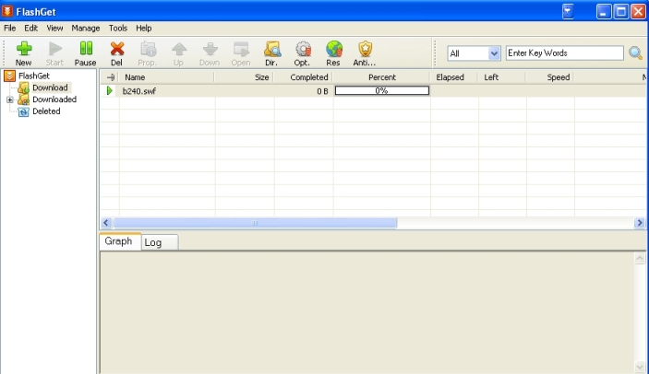Screen dimensions: 649x374
Task: Sort by the Speed column header
Action: coord(549,77)
